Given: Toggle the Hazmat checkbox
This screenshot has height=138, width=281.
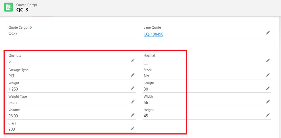Looking at the screenshot, I should tap(146, 62).
